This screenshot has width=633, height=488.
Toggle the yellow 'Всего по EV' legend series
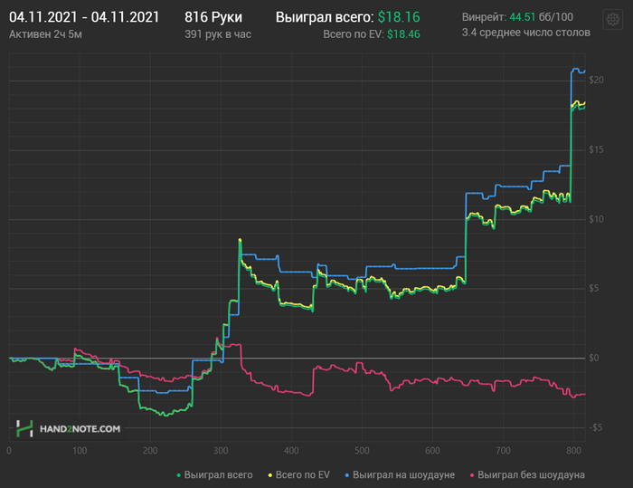pos(298,474)
